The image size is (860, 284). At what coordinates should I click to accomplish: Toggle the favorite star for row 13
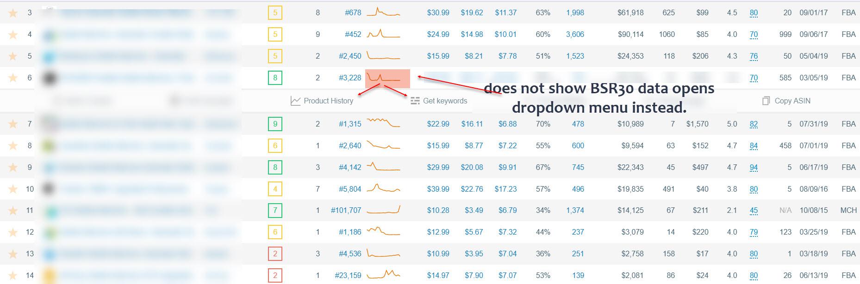[13, 254]
